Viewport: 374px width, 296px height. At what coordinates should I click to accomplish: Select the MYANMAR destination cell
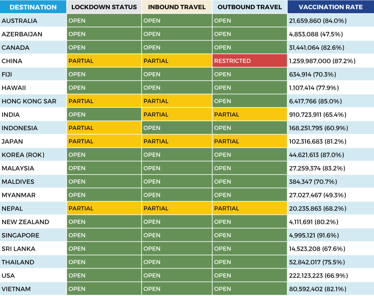tap(33, 195)
